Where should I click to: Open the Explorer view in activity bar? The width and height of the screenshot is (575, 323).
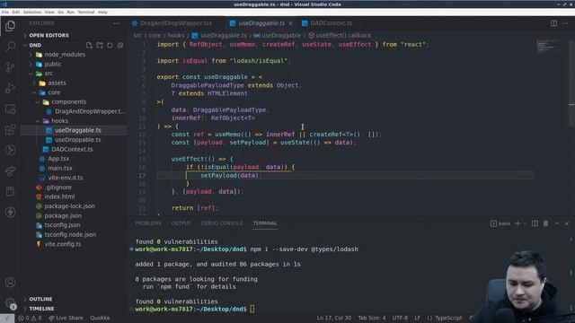pos(10,26)
